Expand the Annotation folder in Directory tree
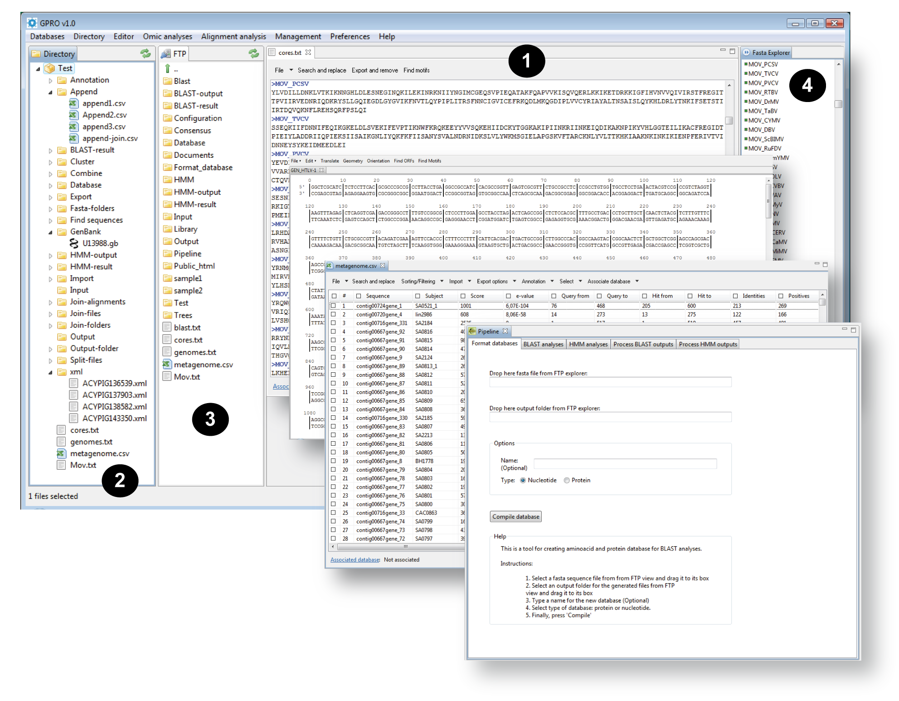Image resolution: width=899 pixels, height=701 pixels. (50, 81)
